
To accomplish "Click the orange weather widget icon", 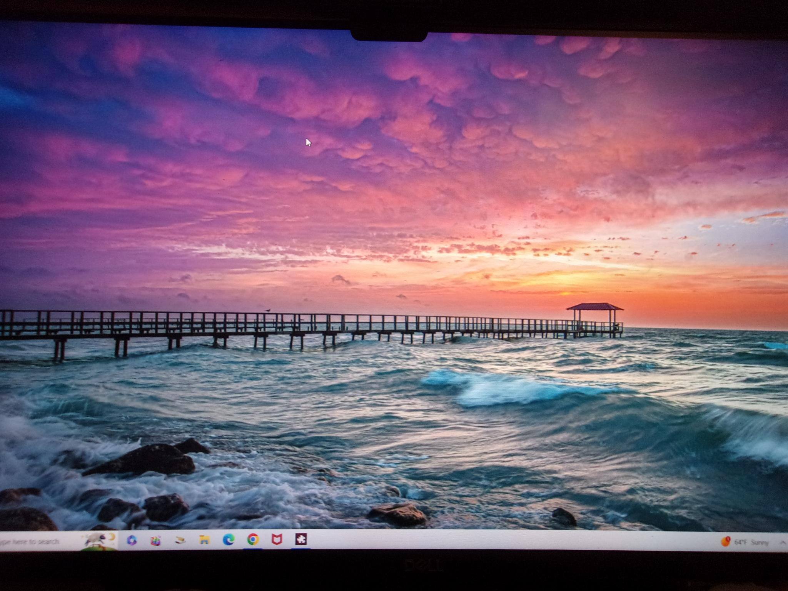I will tap(725, 542).
